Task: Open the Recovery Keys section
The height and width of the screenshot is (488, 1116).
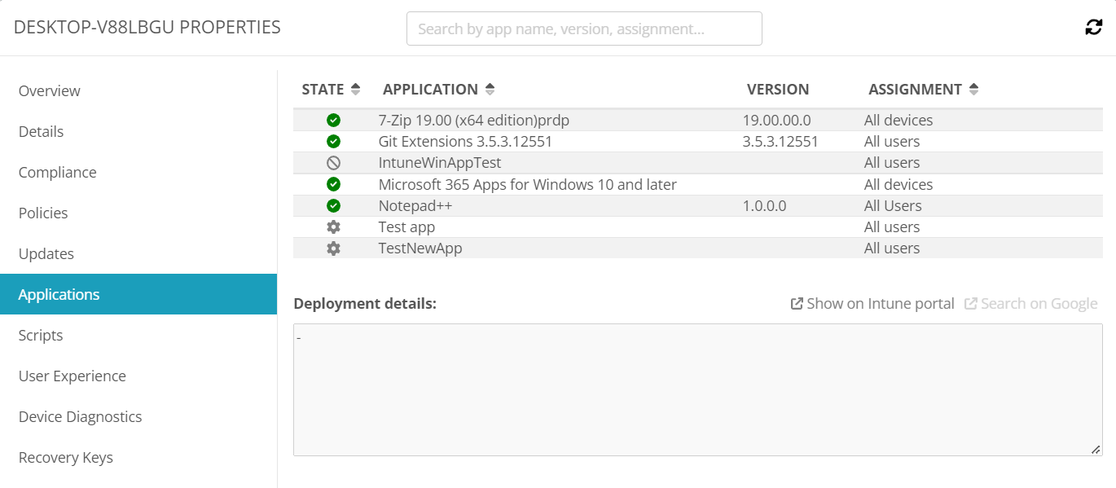Action: 66,458
